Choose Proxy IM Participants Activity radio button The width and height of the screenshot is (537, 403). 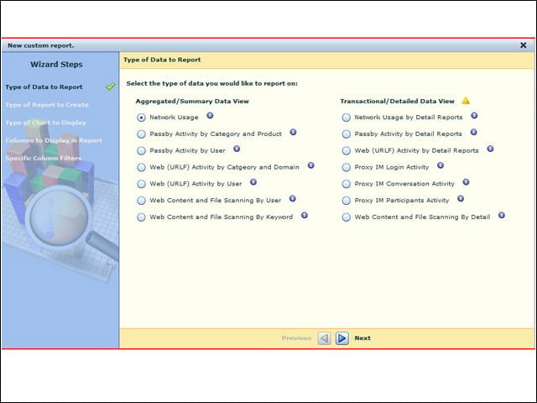point(347,201)
